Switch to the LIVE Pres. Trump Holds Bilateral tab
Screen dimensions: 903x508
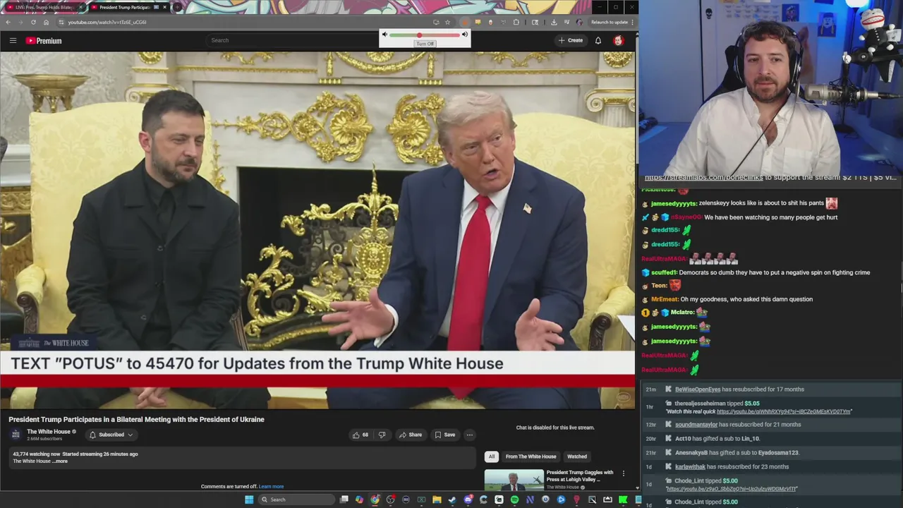pyautogui.click(x=44, y=7)
